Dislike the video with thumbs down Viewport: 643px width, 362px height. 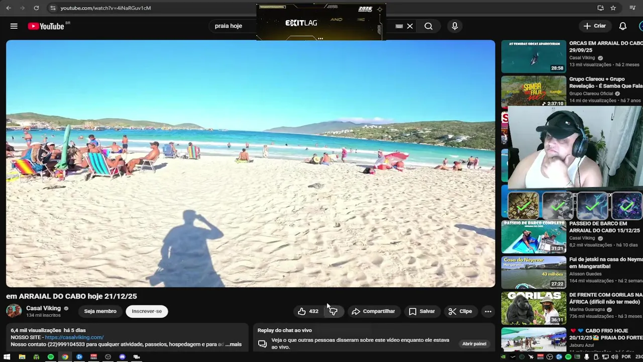tap(333, 312)
